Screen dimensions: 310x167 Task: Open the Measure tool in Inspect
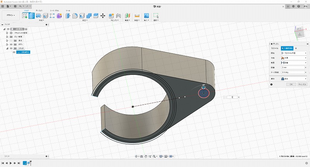point(137,16)
